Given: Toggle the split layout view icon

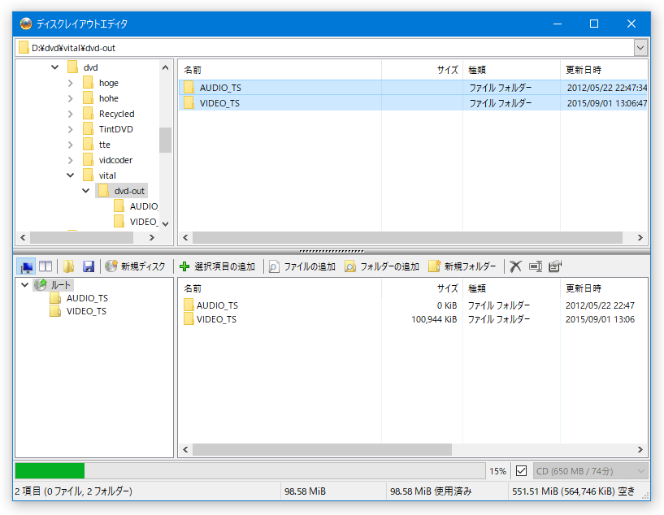Looking at the screenshot, I should click(46, 266).
